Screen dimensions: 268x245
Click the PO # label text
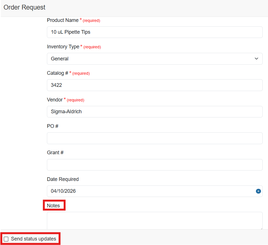pos(53,126)
